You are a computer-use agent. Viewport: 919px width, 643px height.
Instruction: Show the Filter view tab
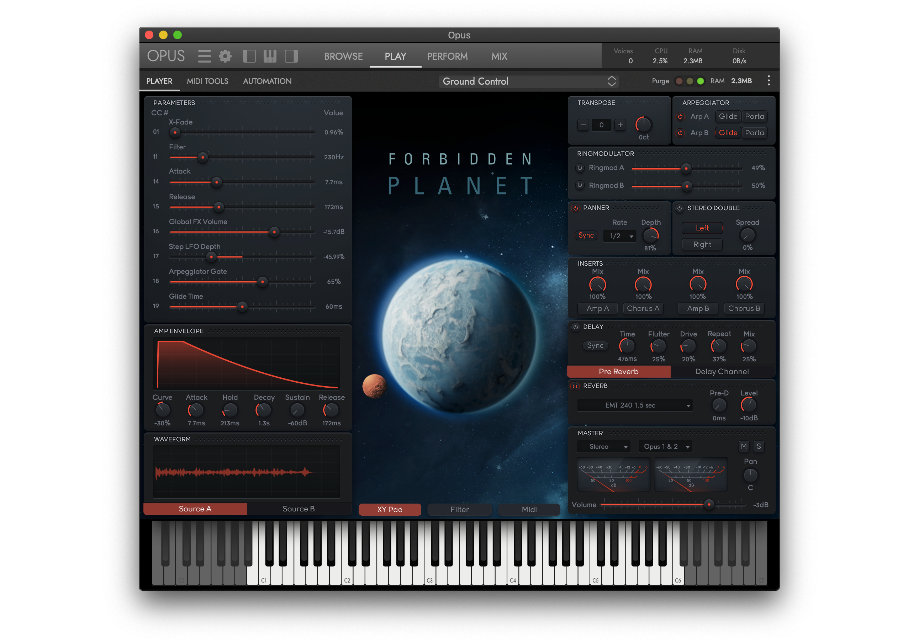[460, 509]
